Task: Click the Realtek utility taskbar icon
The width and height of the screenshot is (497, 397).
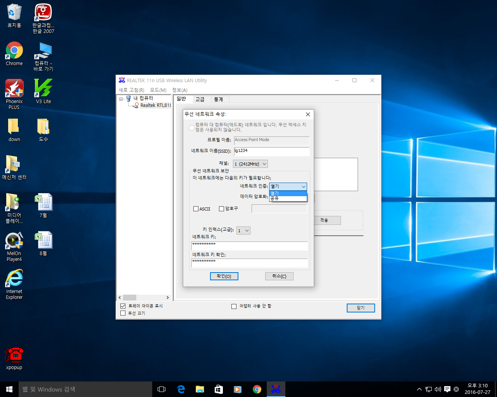Action: tap(276, 389)
